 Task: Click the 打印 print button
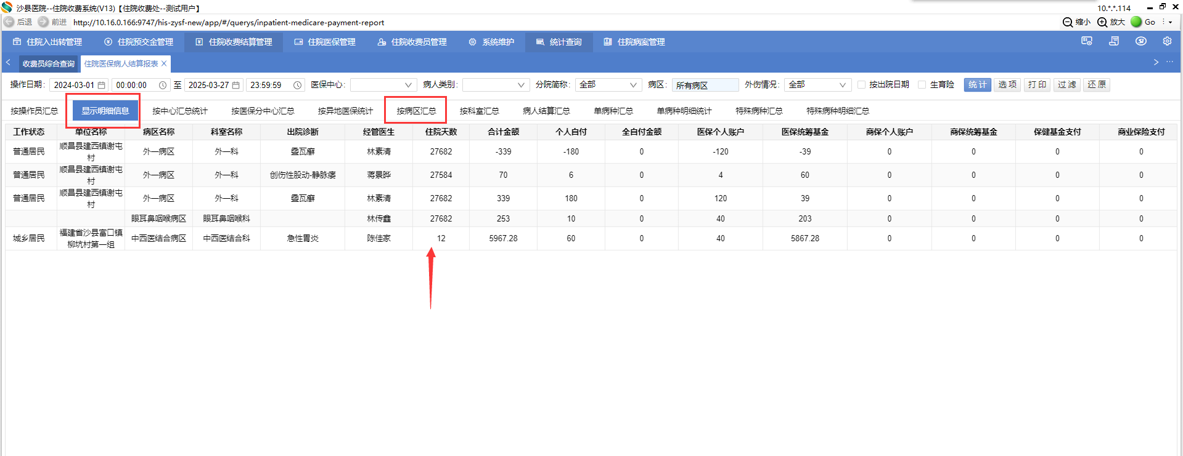point(1037,85)
